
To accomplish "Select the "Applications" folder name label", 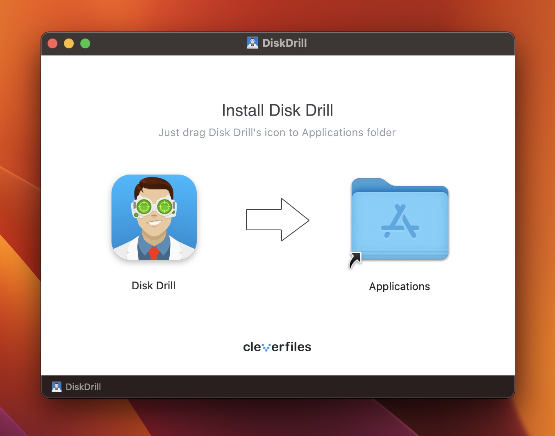I will coord(399,286).
